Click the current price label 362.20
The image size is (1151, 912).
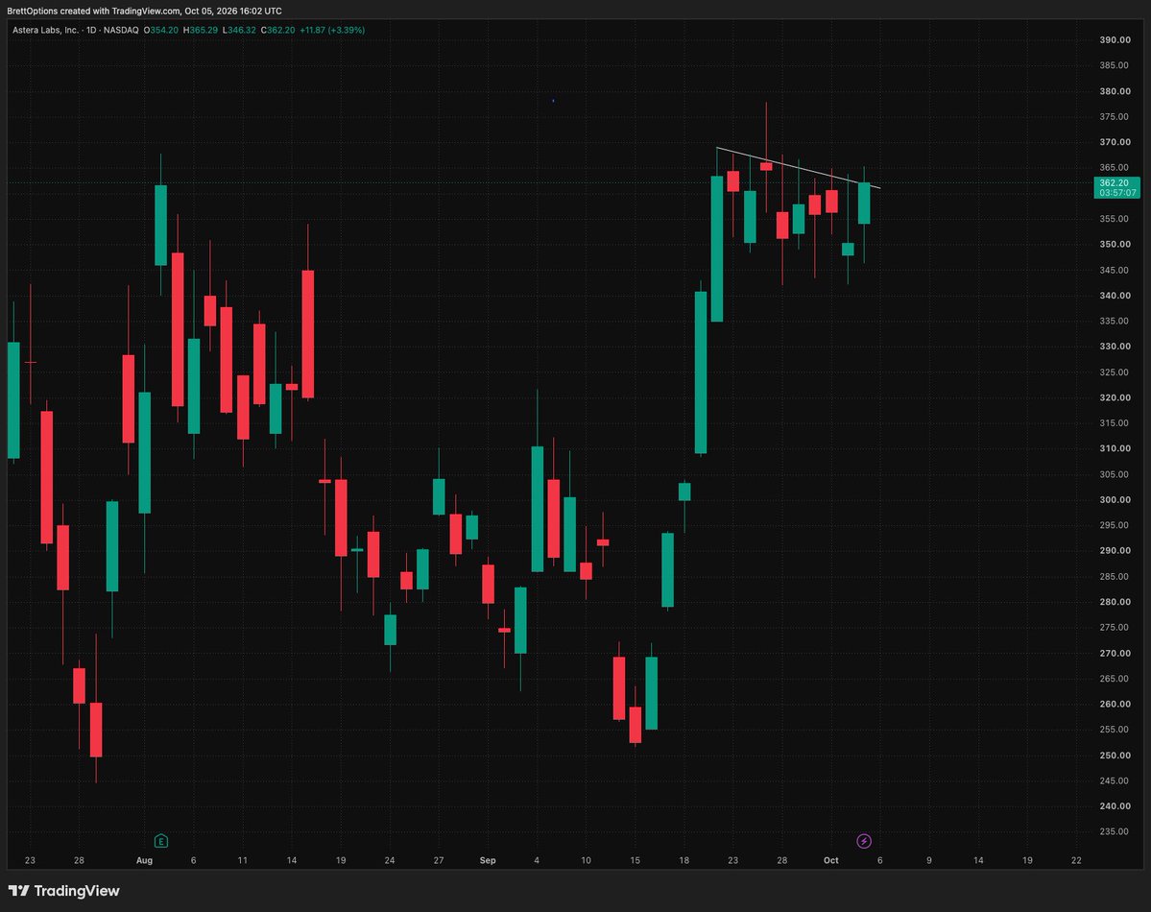[1115, 182]
